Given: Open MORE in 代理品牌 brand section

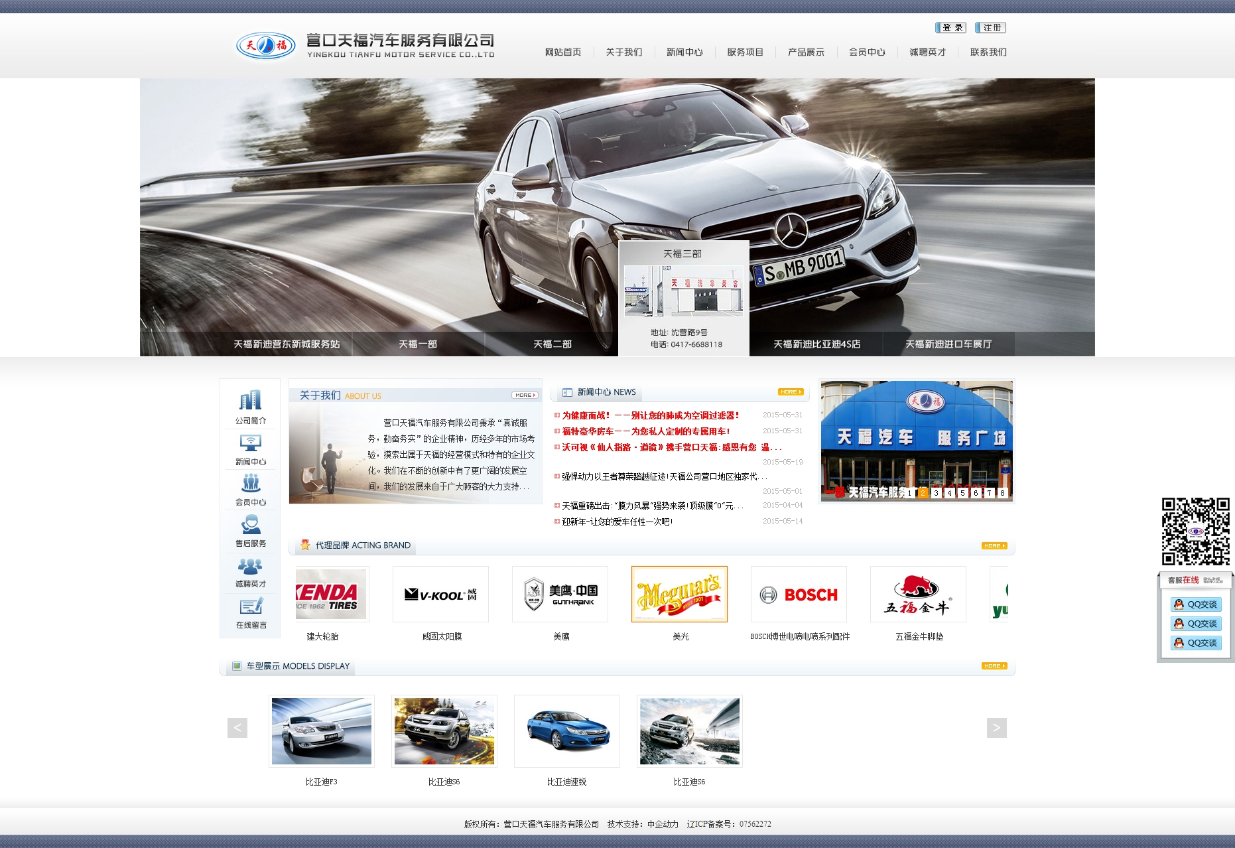Looking at the screenshot, I should pyautogui.click(x=994, y=546).
